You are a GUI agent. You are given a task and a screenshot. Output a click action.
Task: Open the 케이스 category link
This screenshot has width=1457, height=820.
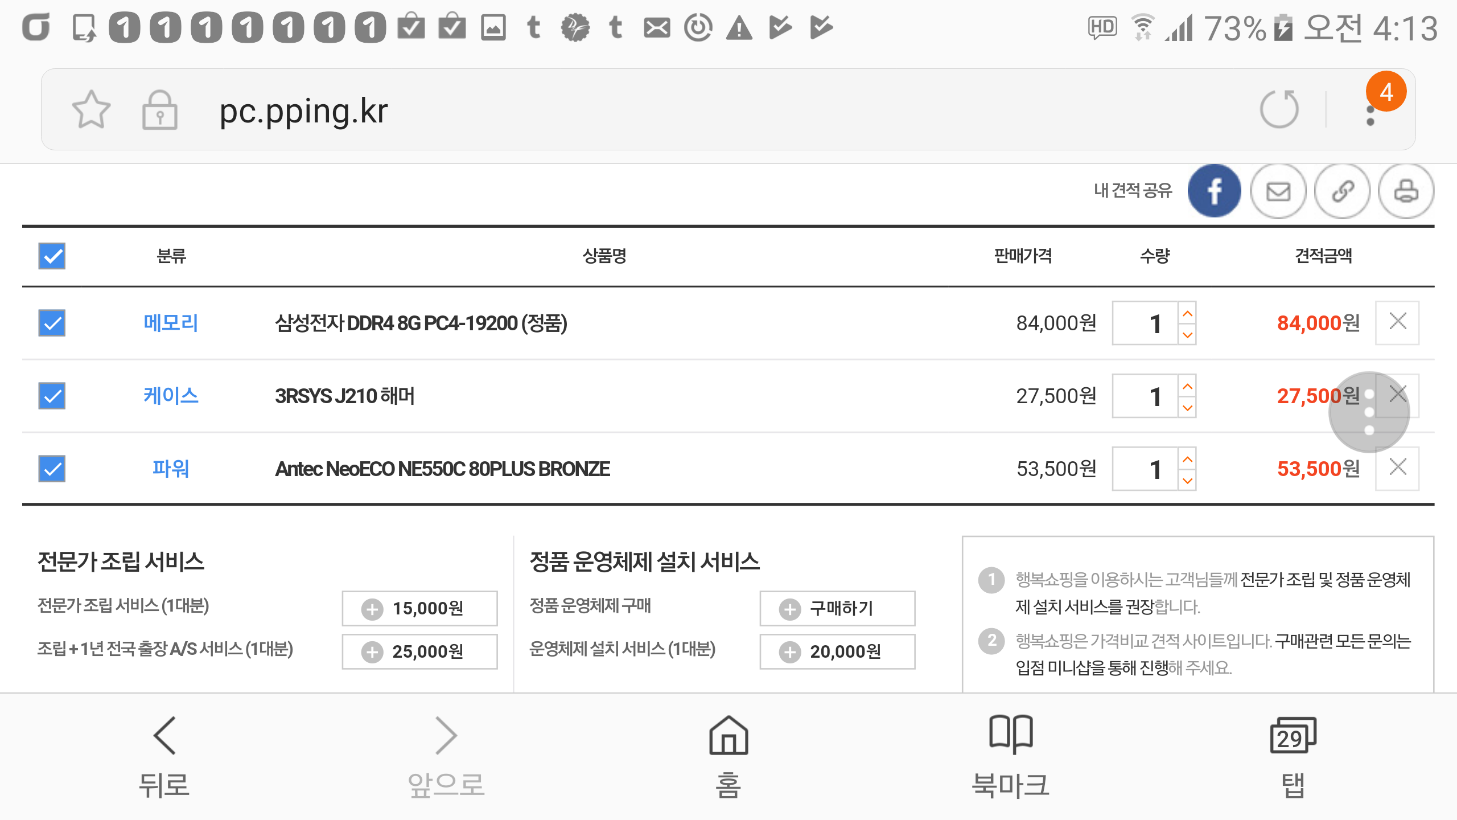(x=171, y=396)
